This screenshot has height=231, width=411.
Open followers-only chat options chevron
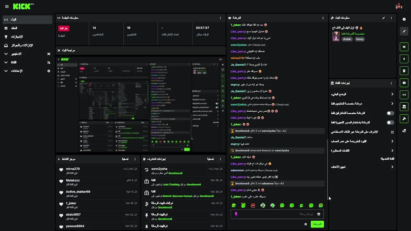(x=392, y=104)
